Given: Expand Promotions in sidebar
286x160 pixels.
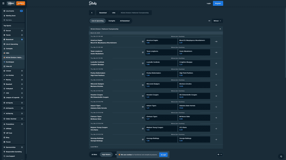Looking at the screenshot, I should click(x=22, y=124).
